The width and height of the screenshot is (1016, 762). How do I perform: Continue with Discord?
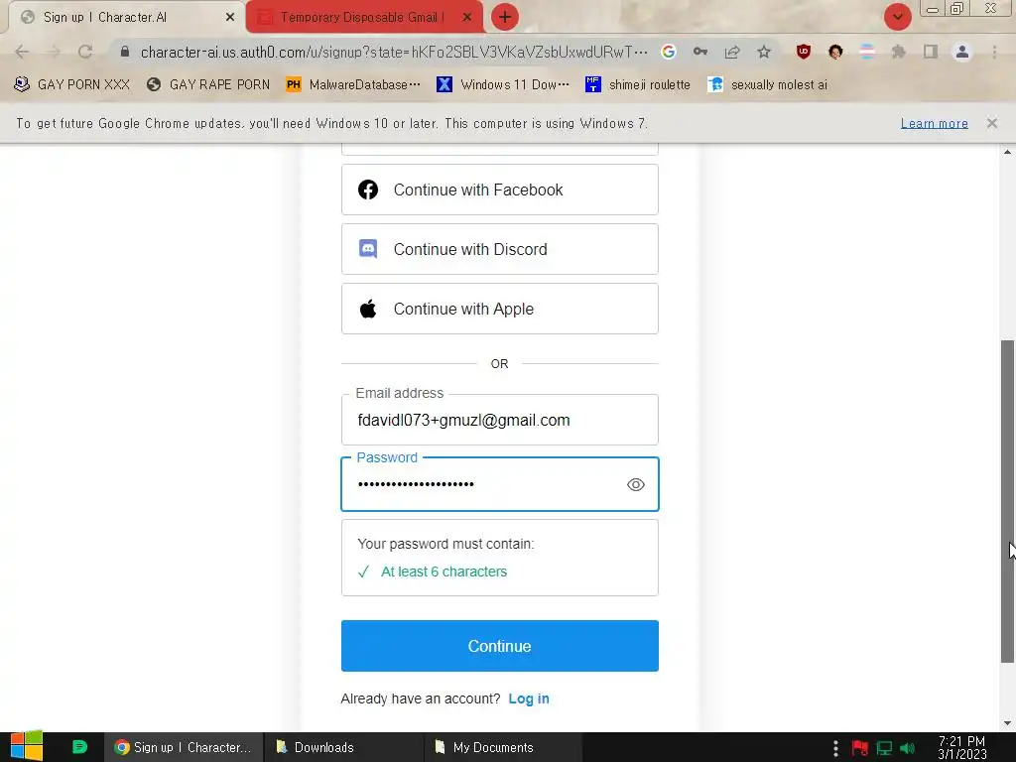pos(500,249)
